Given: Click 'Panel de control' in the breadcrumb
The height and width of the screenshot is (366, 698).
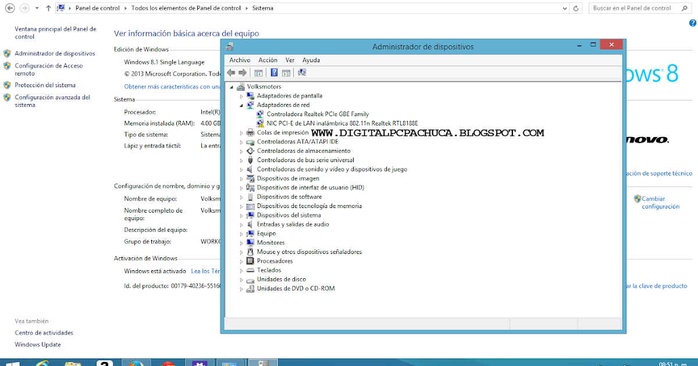Looking at the screenshot, I should pos(98,8).
